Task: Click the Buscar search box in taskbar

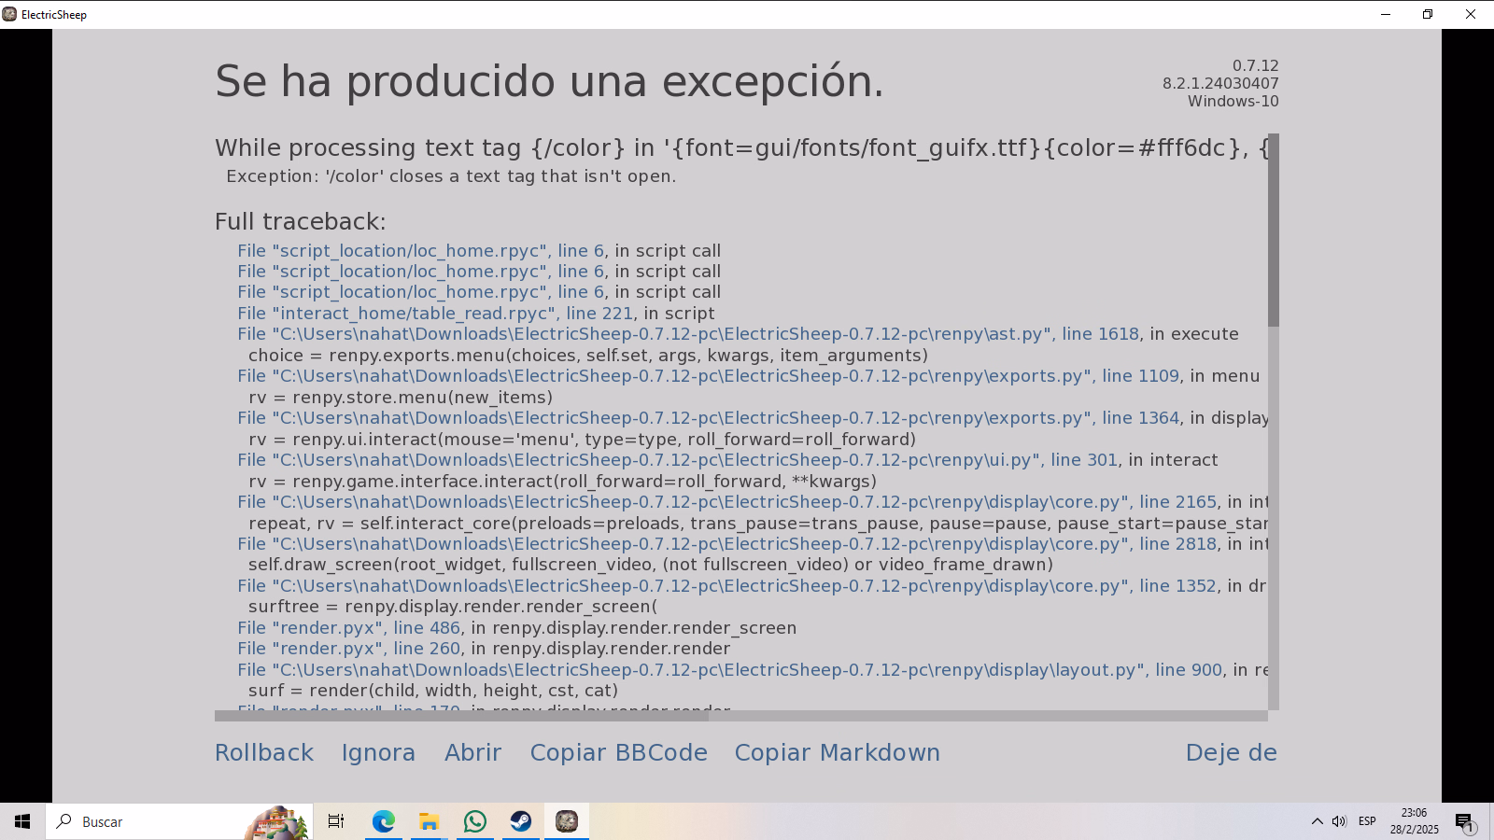Action: coord(179,821)
